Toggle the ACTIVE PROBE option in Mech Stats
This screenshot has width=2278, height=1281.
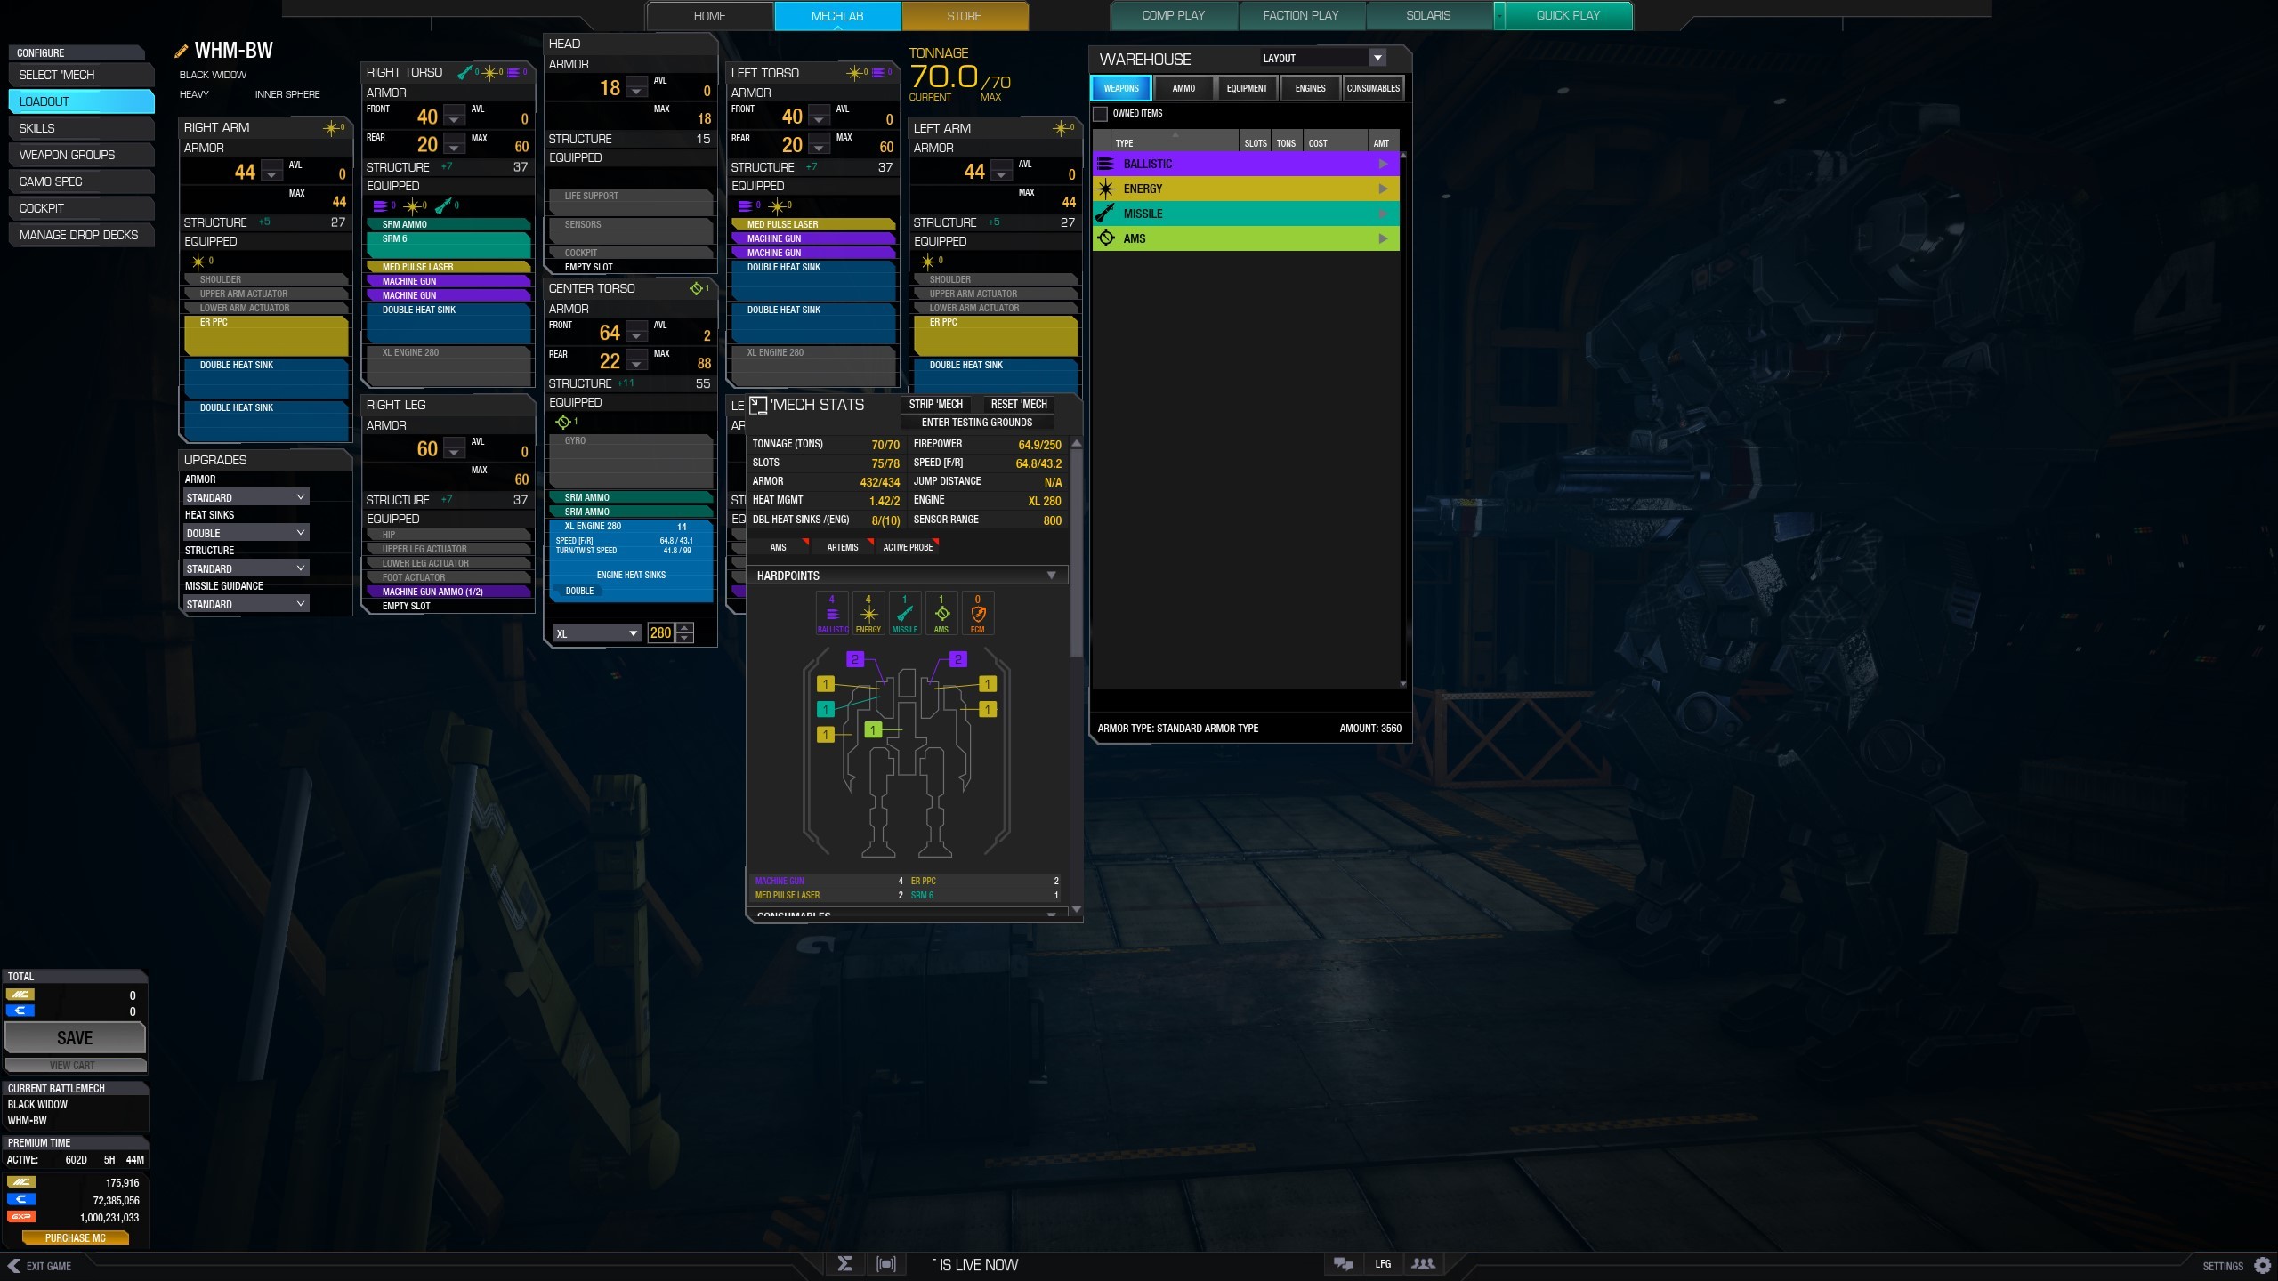point(907,547)
